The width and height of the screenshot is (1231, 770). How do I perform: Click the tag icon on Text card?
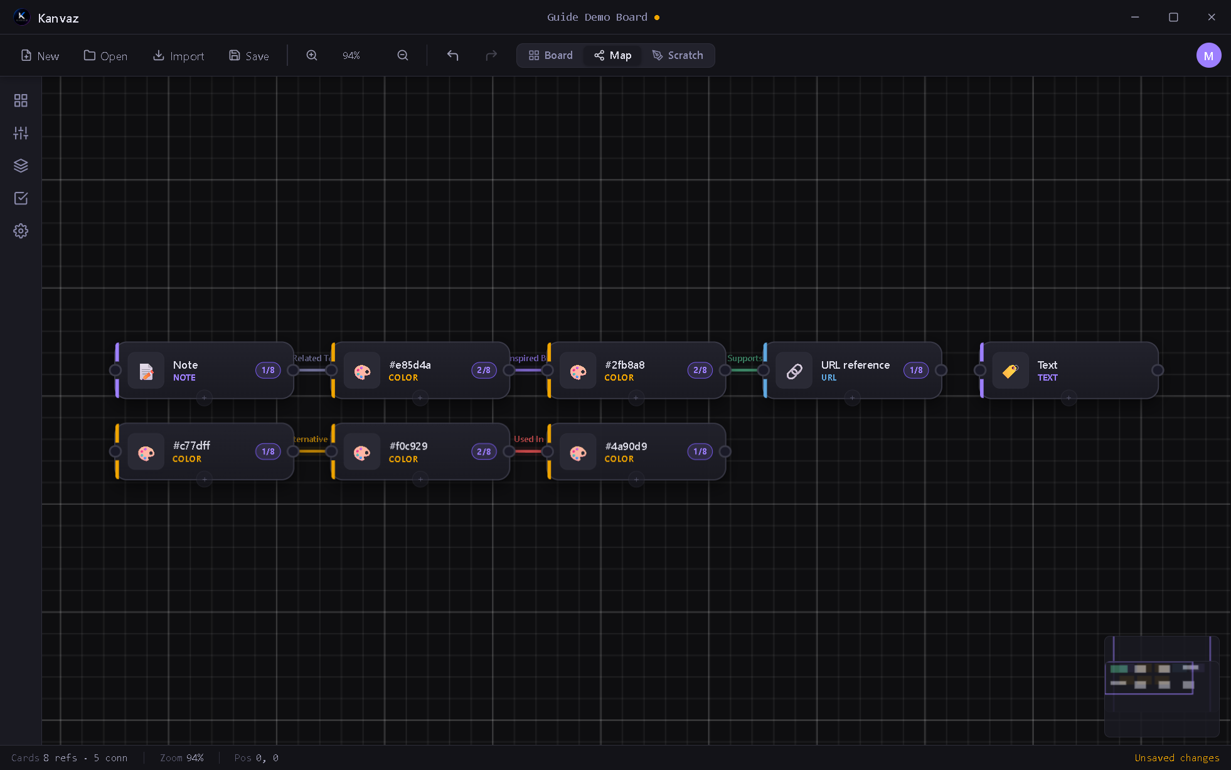pos(1010,371)
